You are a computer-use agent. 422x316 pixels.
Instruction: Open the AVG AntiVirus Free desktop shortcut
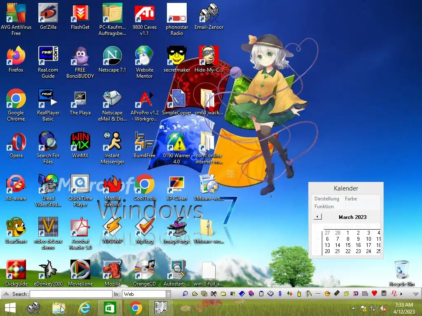[16, 19]
